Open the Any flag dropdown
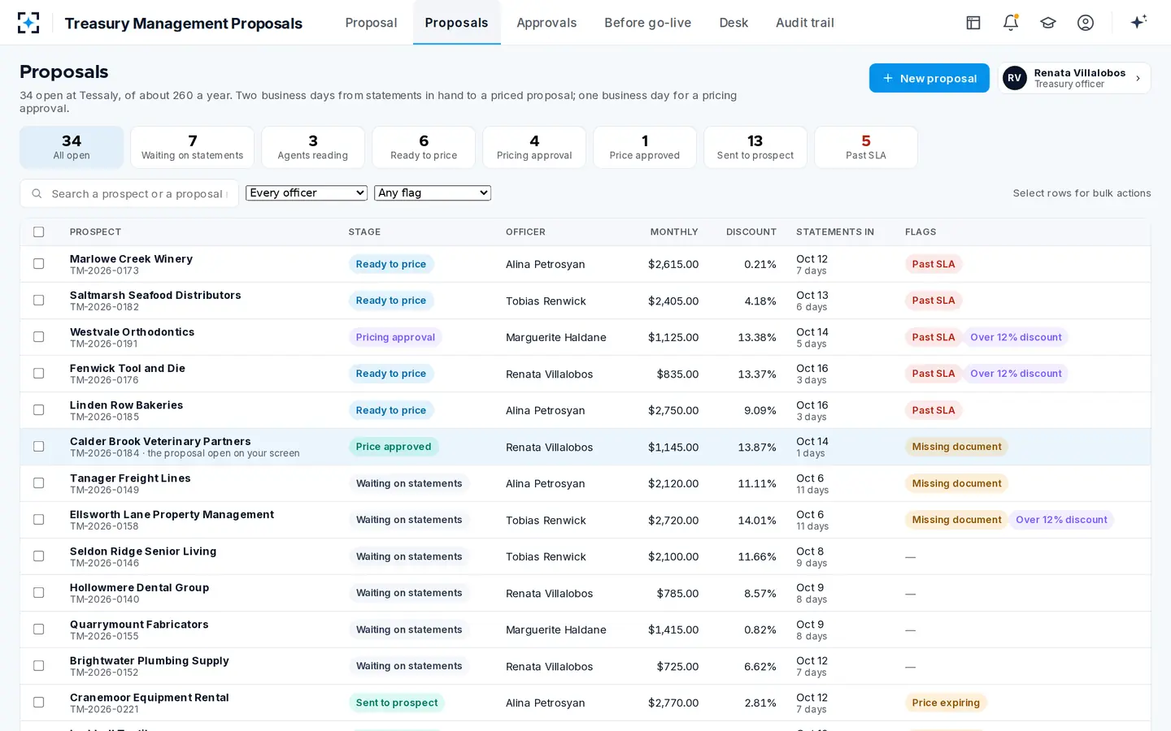This screenshot has height=731, width=1171. [x=433, y=192]
